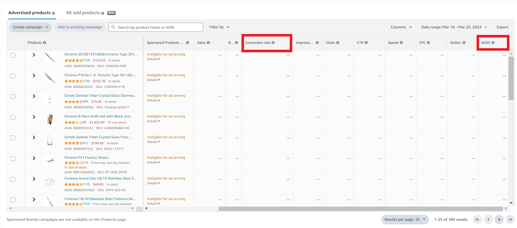Tick checkbox for Schott Zwiesel Crystal Glass Stemware
Screen dimensions: 517x228
(x=13, y=96)
